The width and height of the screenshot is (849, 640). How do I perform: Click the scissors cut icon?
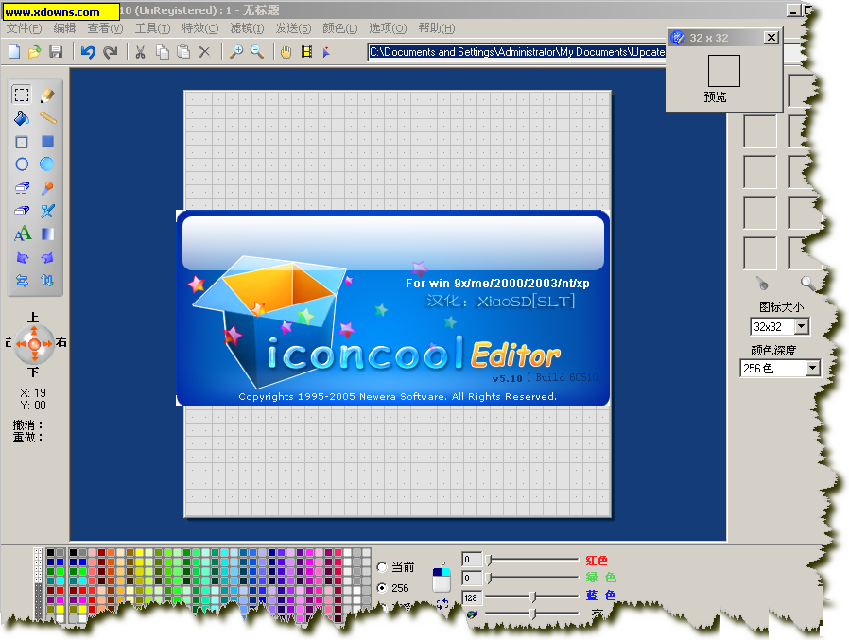pyautogui.click(x=141, y=52)
